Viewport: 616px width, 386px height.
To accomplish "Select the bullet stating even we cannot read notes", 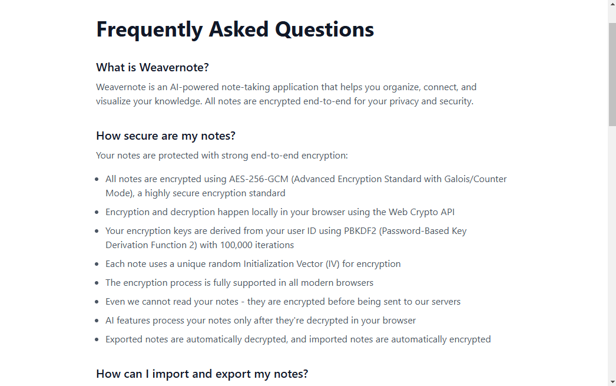I will point(283,301).
